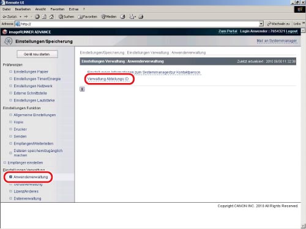Open Suchen search in browser toolbar
The image size is (306, 229).
66,16
